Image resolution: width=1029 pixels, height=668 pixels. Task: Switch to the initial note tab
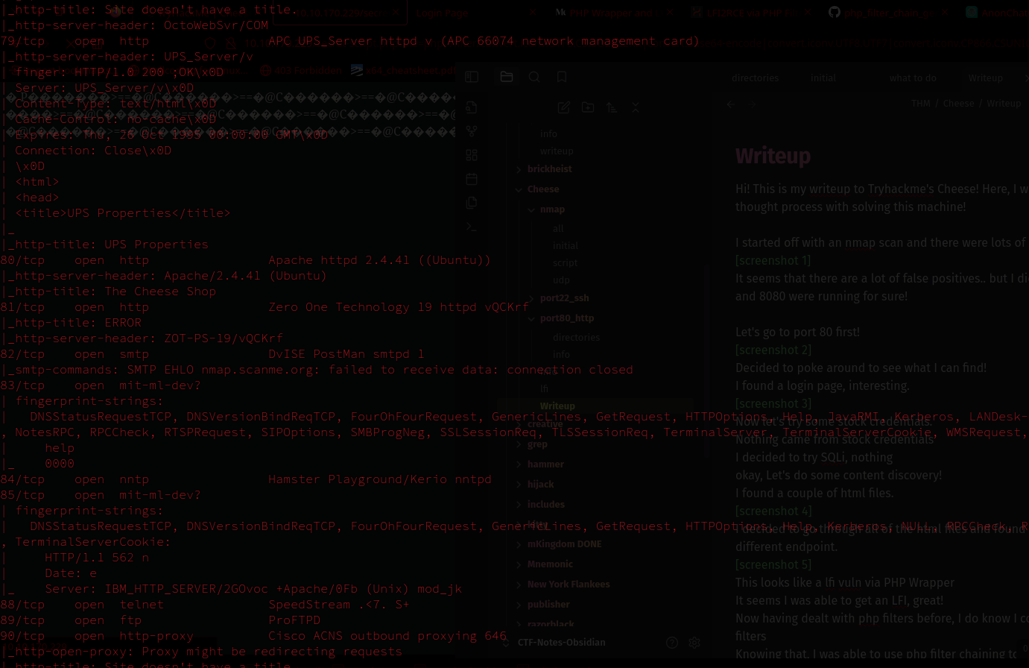point(823,78)
